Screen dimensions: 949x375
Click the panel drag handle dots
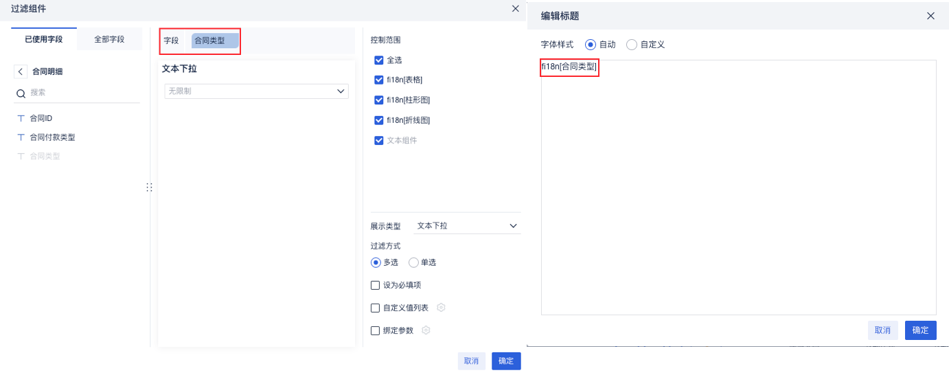pyautogui.click(x=149, y=187)
